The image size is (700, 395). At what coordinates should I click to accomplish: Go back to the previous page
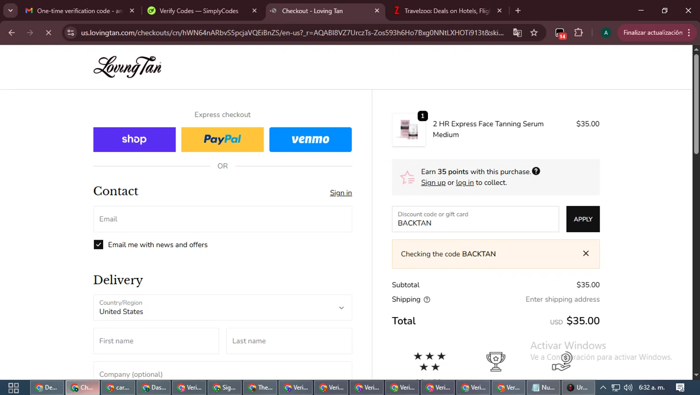(x=12, y=33)
